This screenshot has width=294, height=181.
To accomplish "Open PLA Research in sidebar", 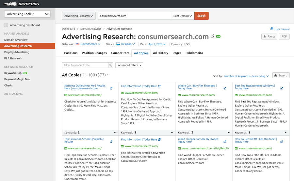I will tap(13, 58).
